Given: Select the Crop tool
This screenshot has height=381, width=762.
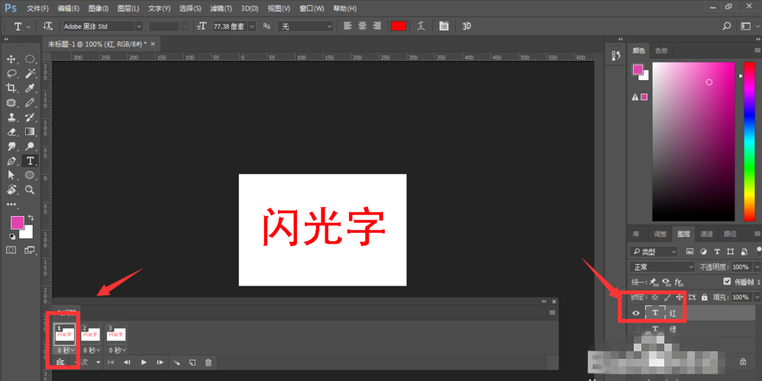Looking at the screenshot, I should click(11, 88).
